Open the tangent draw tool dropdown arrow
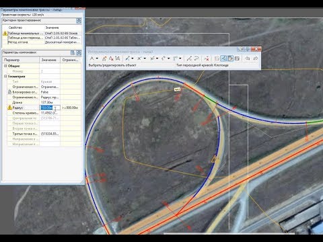 pyautogui.click(x=97, y=58)
